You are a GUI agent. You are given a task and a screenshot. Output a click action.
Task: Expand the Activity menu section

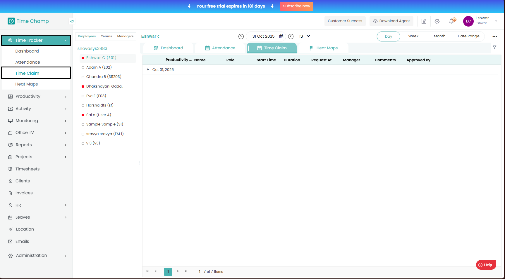coord(66,109)
